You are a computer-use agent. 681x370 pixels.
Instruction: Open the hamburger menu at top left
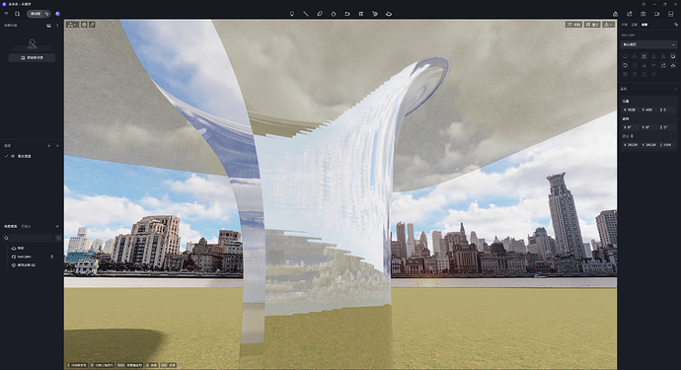click(x=6, y=14)
